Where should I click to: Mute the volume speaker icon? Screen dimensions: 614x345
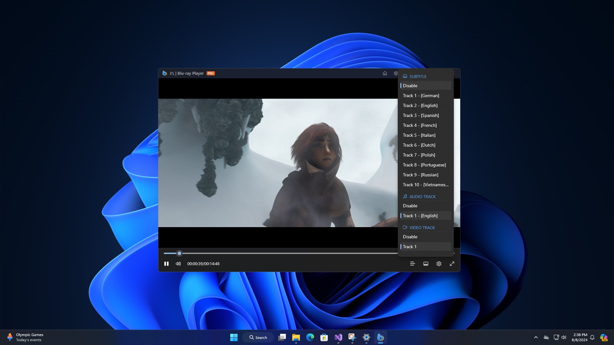coord(178,264)
